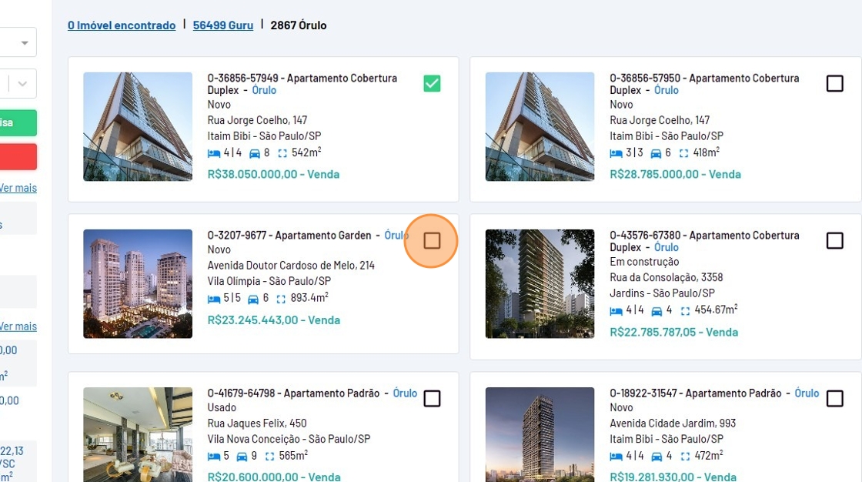Open the top dropdown in the left filter panel
This screenshot has height=482, width=862.
(17, 42)
